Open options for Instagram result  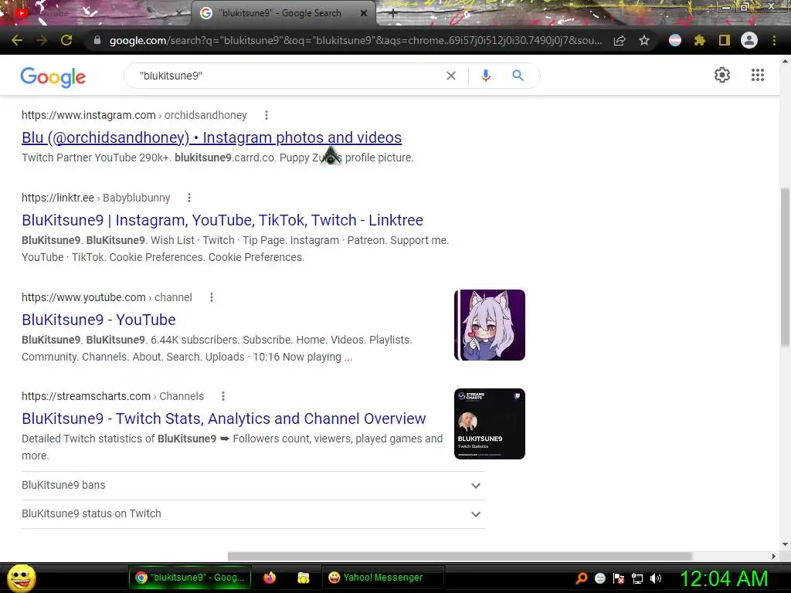click(x=266, y=116)
